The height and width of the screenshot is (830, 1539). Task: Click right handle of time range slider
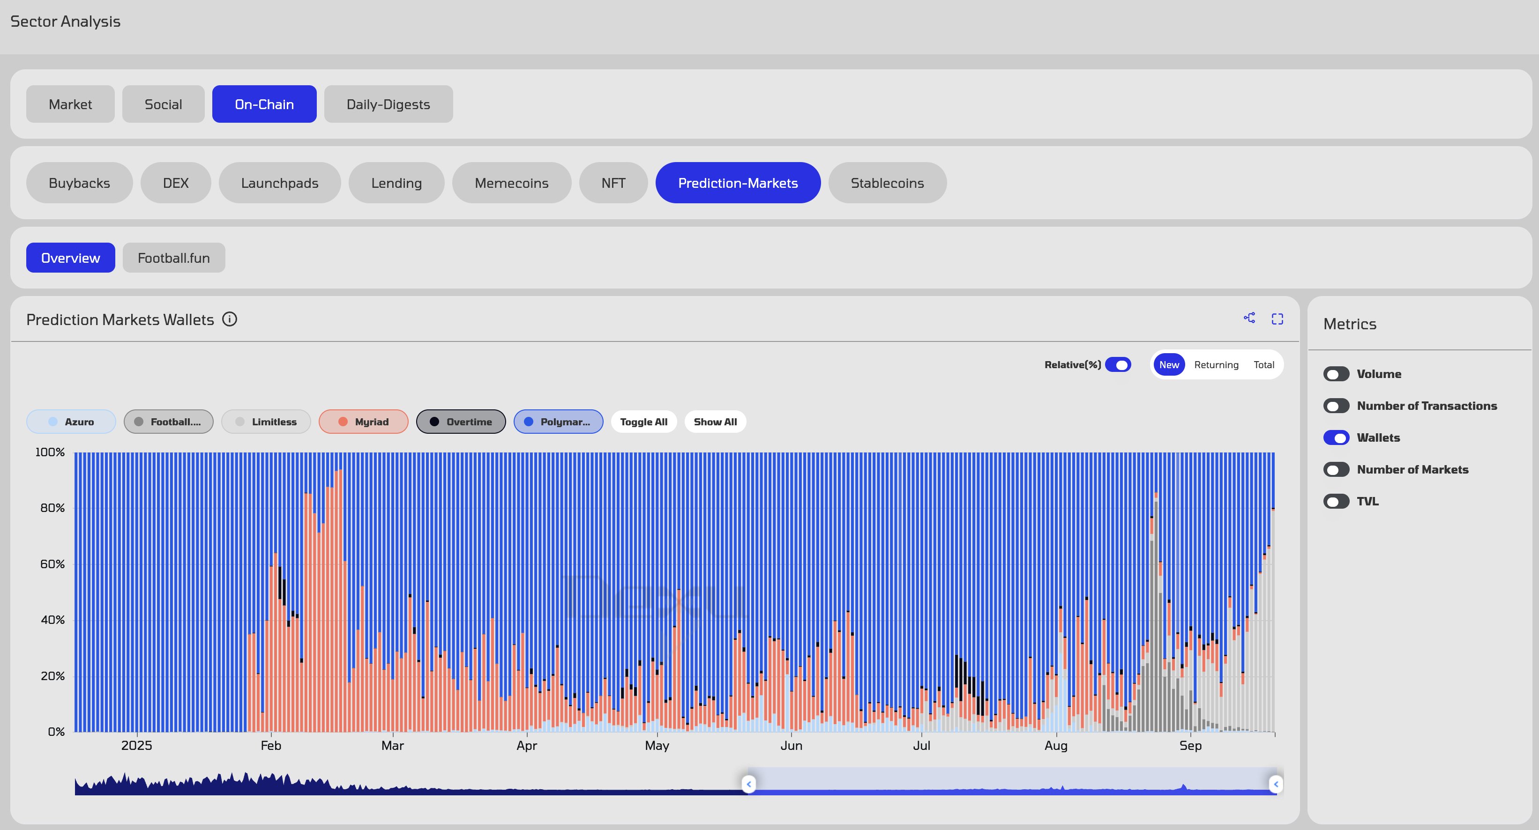click(x=1276, y=784)
